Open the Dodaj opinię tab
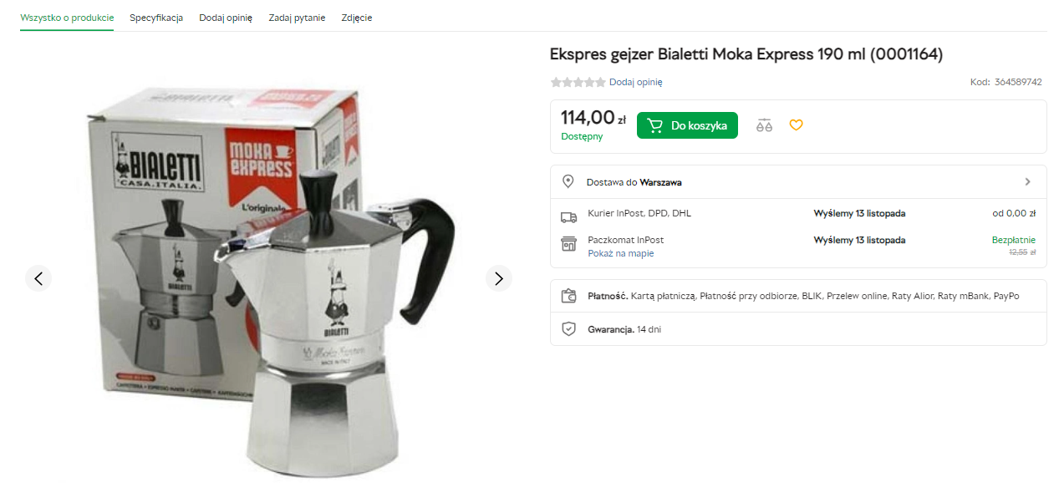Viewport: 1059px width, 483px height. (x=226, y=18)
